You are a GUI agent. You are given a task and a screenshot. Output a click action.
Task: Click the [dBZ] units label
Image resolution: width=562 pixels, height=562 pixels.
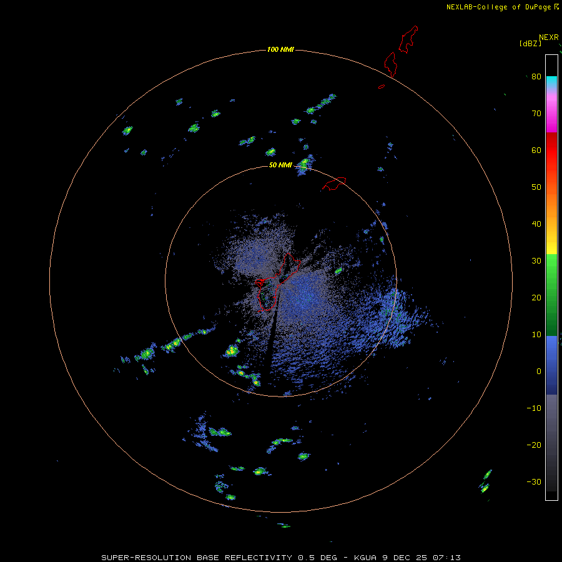pyautogui.click(x=530, y=43)
